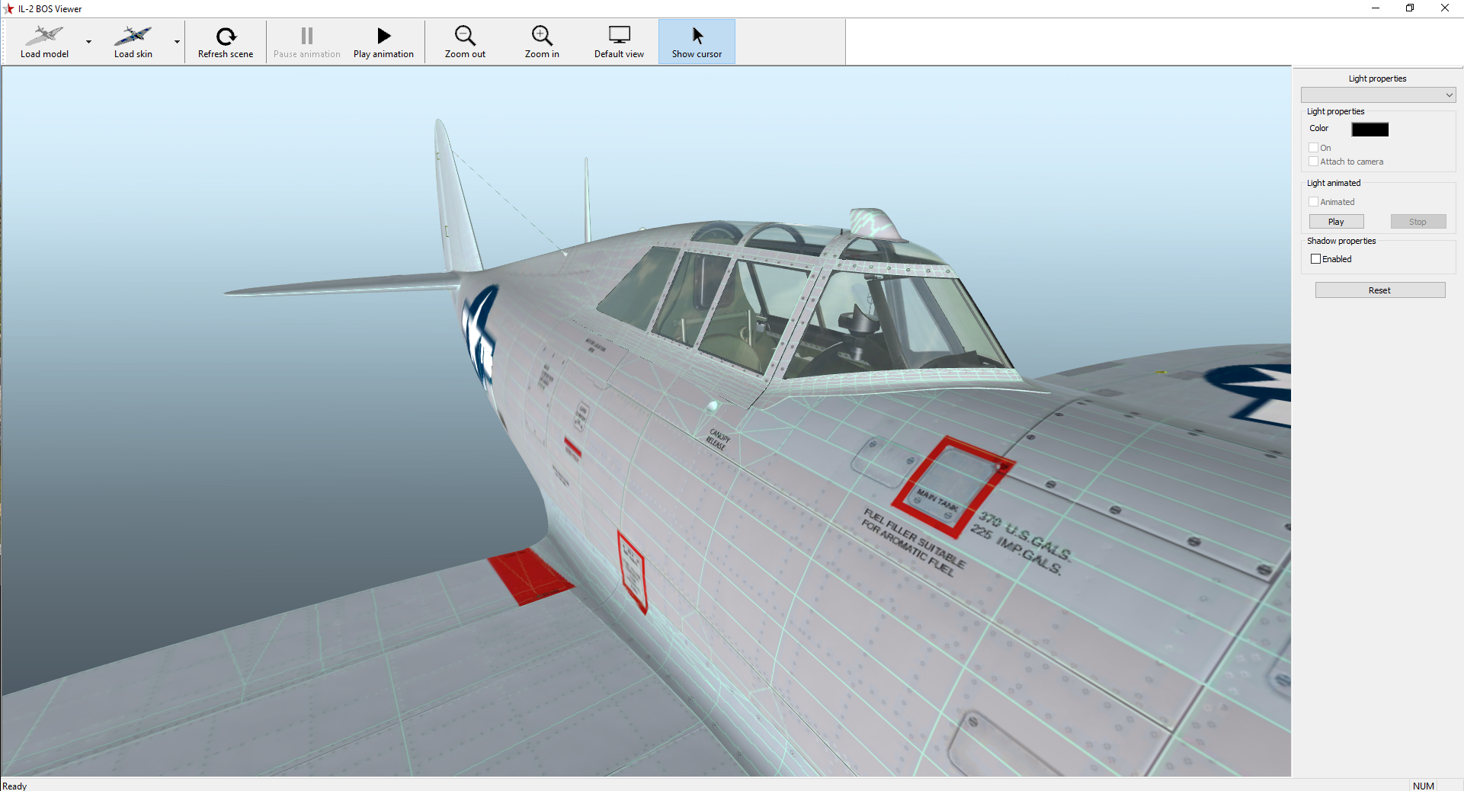Click the Load skin airplane icon
The image size is (1464, 791).
pos(133,36)
